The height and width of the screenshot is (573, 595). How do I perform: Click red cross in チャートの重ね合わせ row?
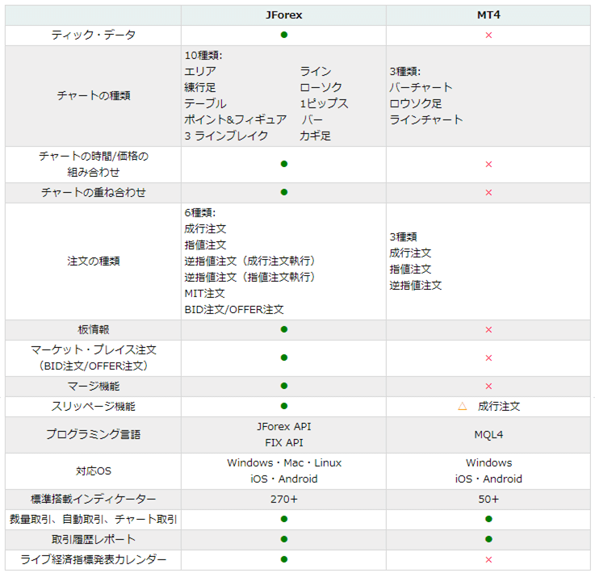point(488,193)
